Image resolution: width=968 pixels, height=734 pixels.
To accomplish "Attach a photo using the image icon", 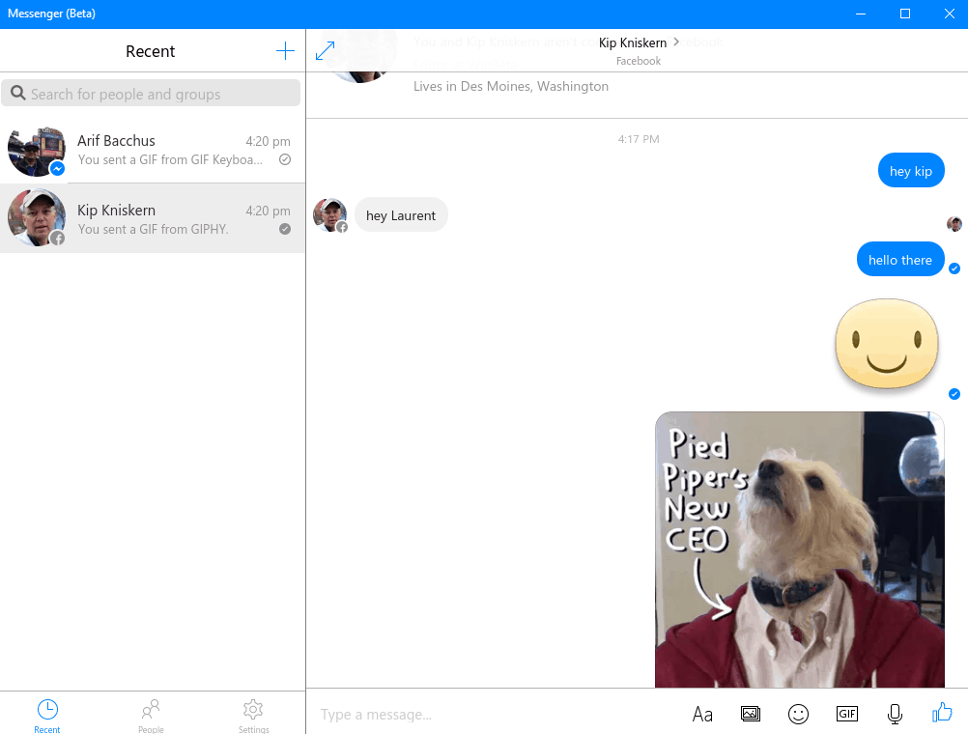I will point(751,714).
